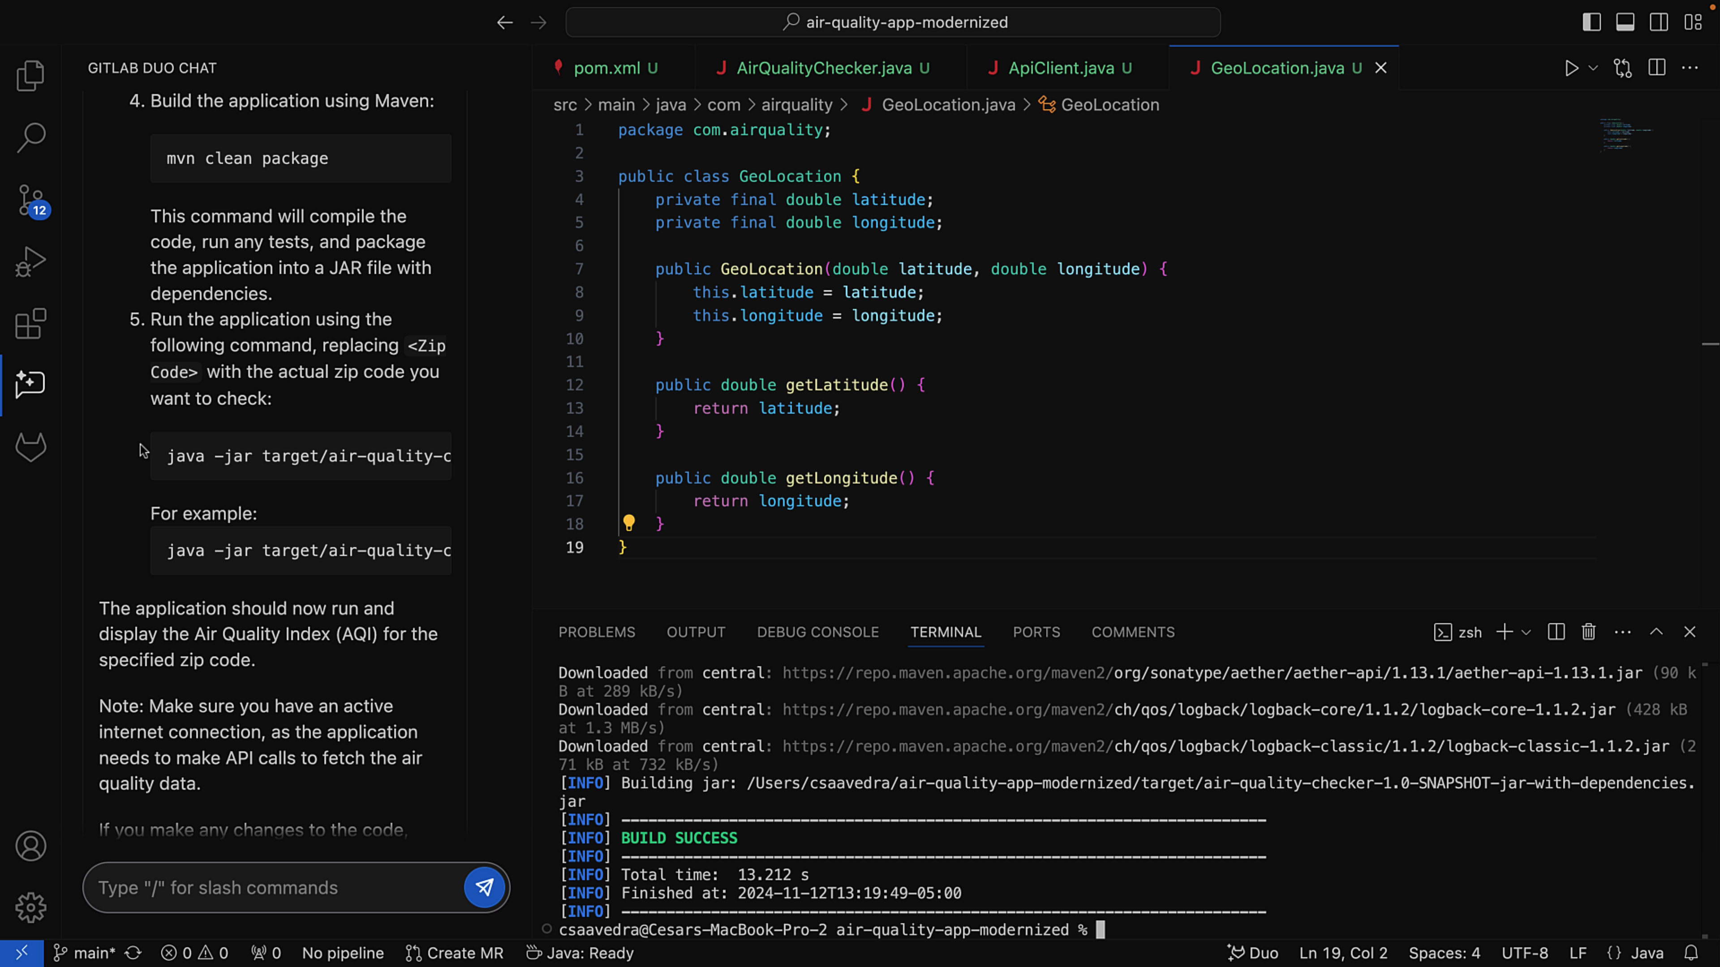
Task: Run Java file with play icon
Action: pos(1571,68)
